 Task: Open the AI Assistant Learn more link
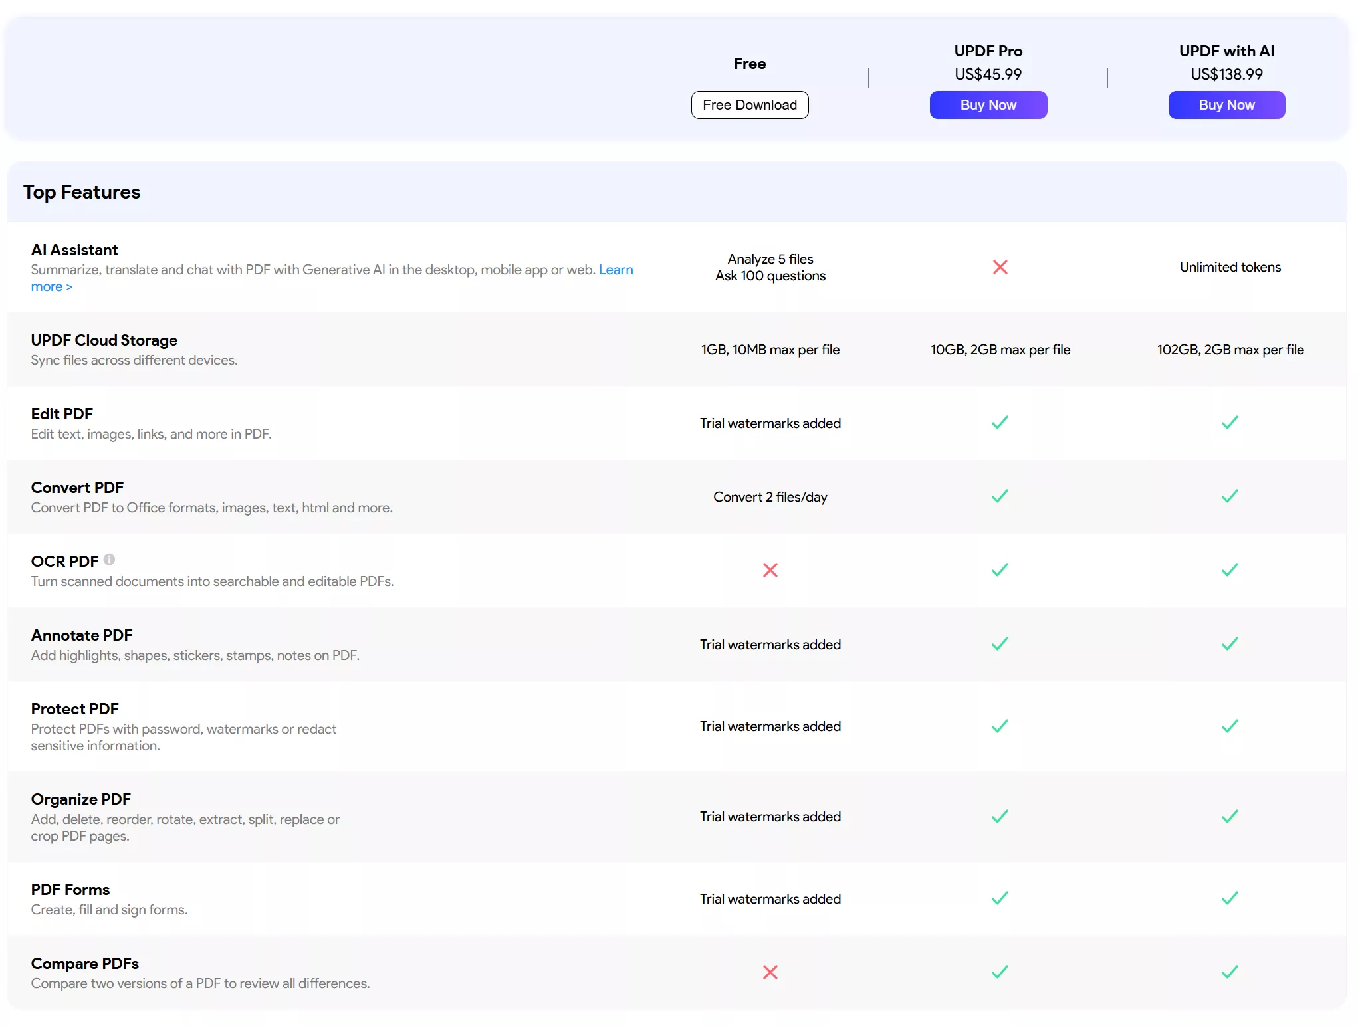(x=615, y=270)
